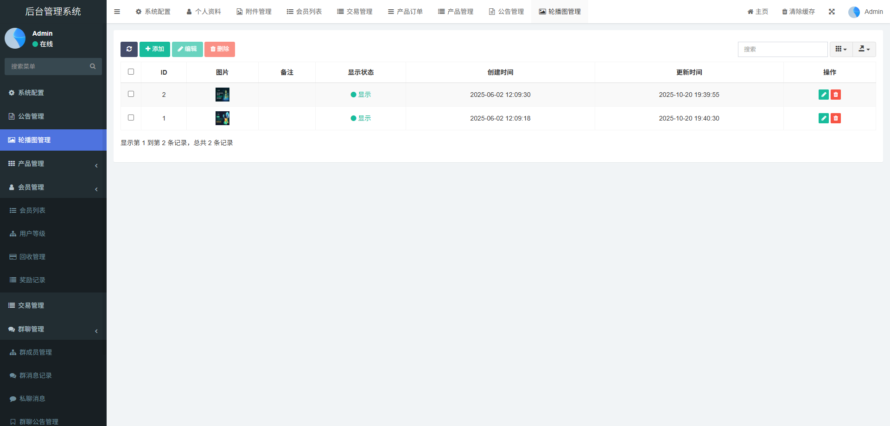Click 清除缓存 in the top bar
The height and width of the screenshot is (426, 890).
pos(798,12)
